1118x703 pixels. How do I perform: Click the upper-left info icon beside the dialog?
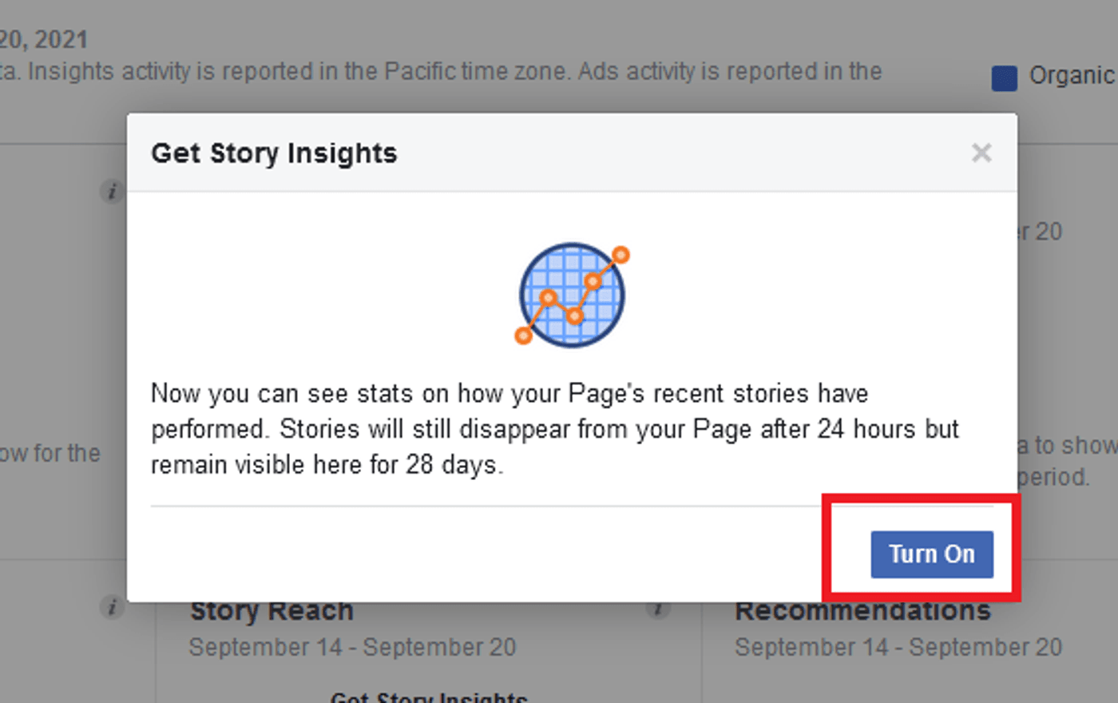[112, 192]
